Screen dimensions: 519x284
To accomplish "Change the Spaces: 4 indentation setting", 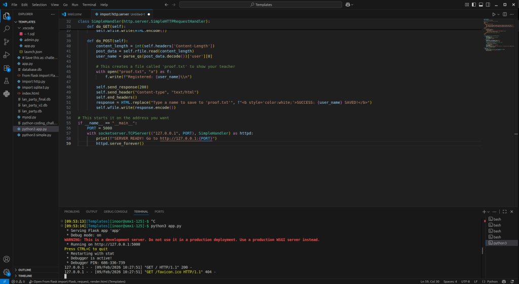I will [450, 281].
